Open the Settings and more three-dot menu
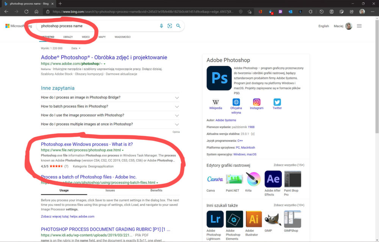 pyautogui.click(x=373, y=12)
